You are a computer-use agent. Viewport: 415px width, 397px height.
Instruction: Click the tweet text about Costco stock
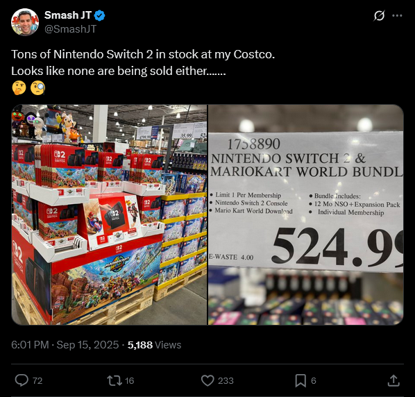143,62
